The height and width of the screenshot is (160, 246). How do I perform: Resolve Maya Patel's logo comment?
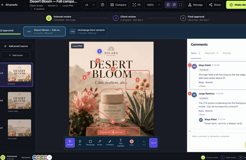click(209, 82)
